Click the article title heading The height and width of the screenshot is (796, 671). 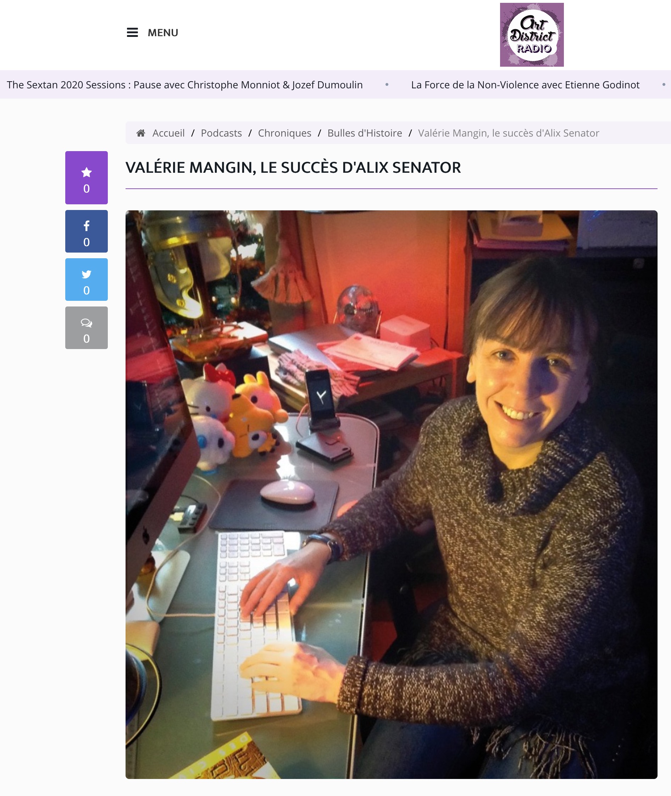[293, 168]
